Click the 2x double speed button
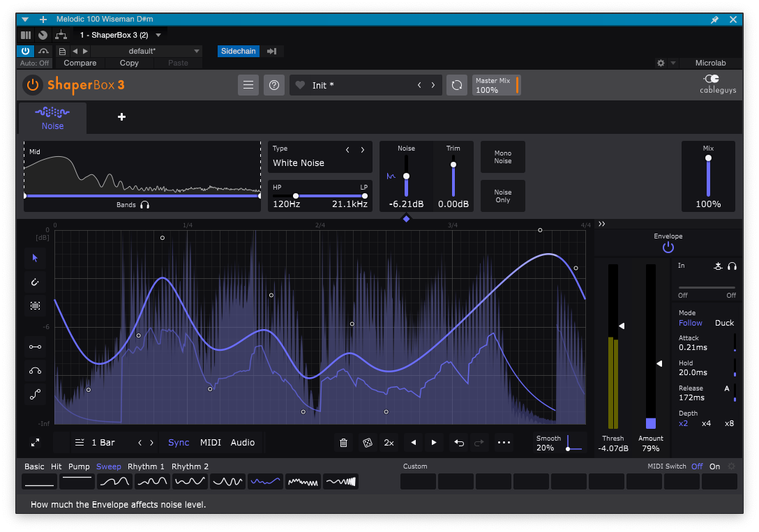This screenshot has height=532, width=759. tap(389, 443)
